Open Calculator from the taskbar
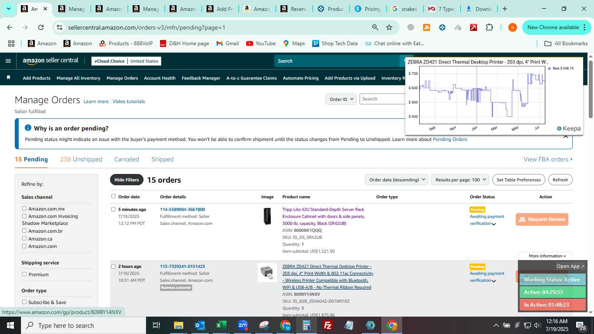594x334 pixels. click(x=307, y=325)
